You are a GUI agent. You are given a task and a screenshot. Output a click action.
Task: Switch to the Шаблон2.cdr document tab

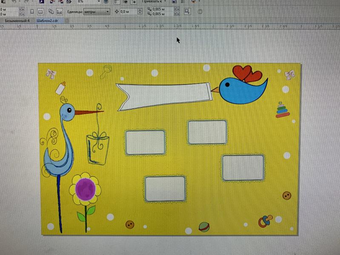coord(47,20)
